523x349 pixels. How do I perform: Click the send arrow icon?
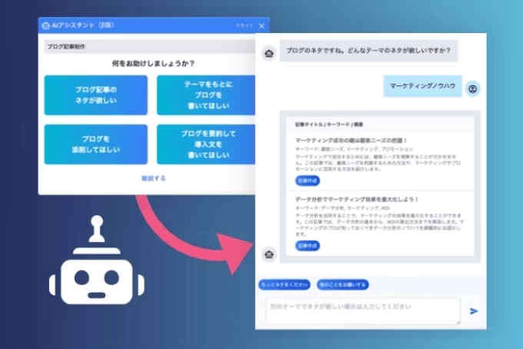(x=474, y=311)
